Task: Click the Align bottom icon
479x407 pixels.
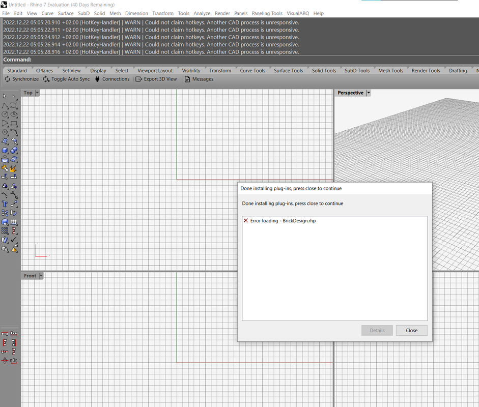Action: [14, 334]
